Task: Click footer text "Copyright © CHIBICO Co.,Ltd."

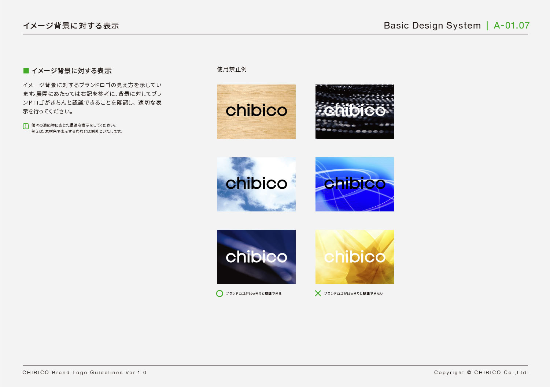Action: pyautogui.click(x=481, y=372)
